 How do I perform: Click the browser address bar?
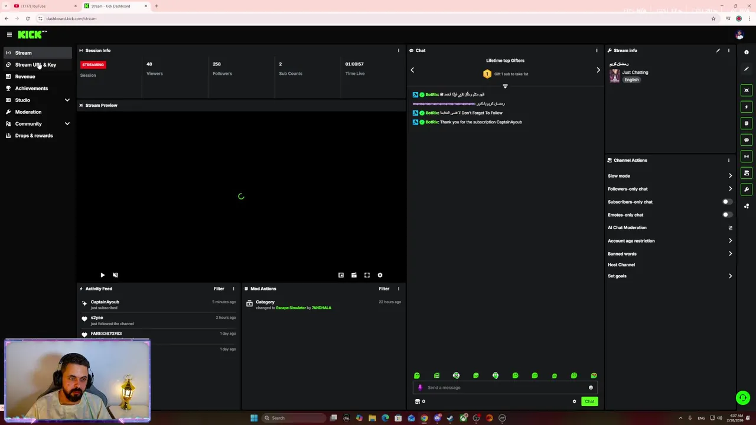pyautogui.click(x=372, y=19)
